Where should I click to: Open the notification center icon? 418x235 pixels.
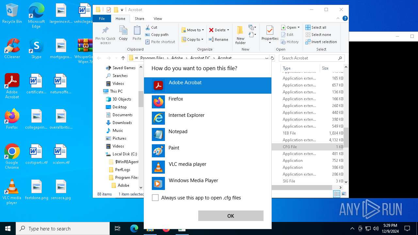point(407,228)
